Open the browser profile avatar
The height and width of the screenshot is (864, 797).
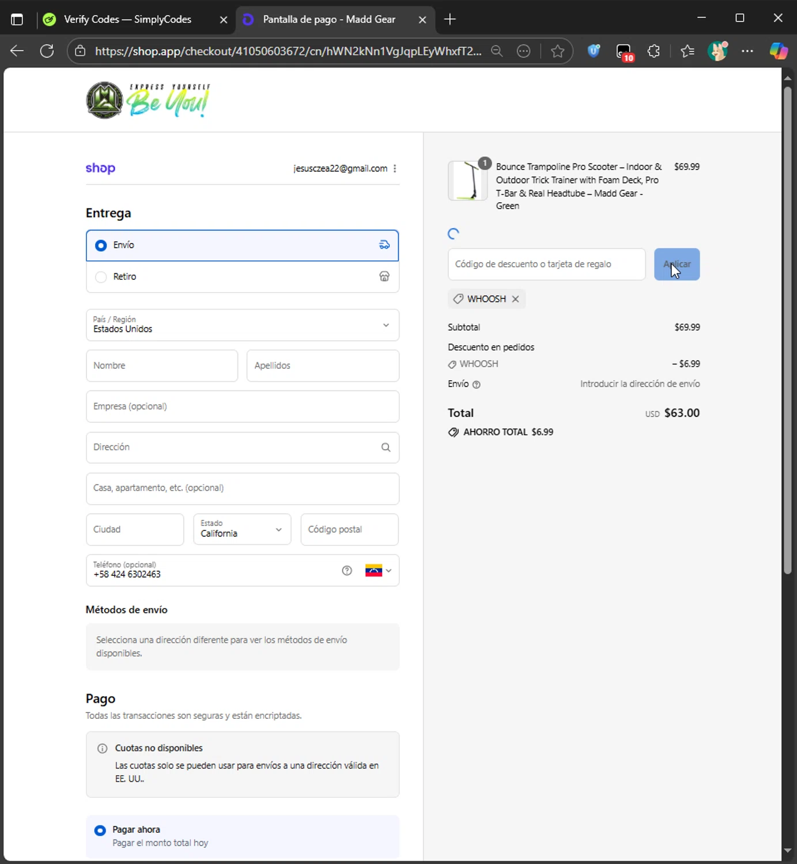(717, 51)
